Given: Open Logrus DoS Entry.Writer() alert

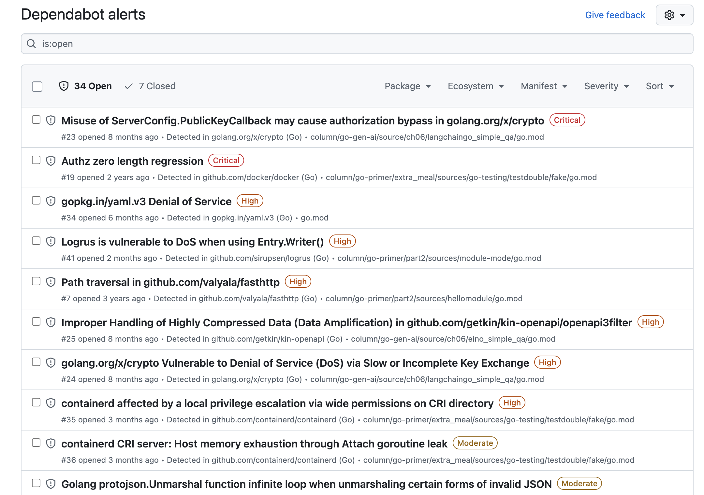Looking at the screenshot, I should 193,242.
